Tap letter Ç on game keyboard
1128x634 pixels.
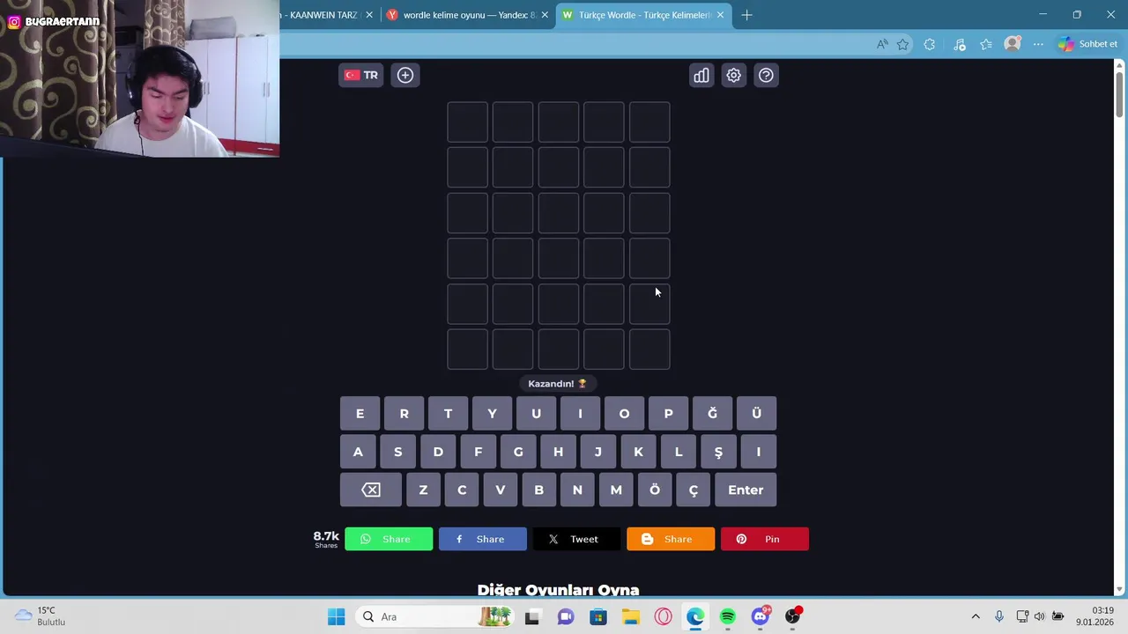click(694, 490)
